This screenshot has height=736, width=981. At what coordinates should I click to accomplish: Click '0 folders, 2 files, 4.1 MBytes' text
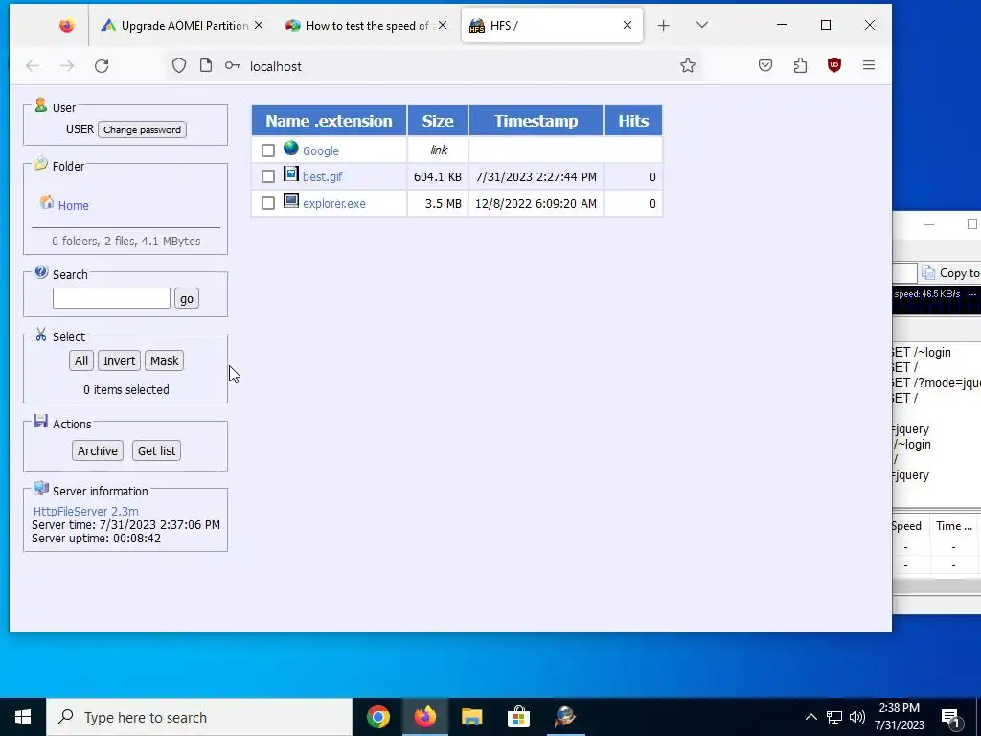coord(125,241)
